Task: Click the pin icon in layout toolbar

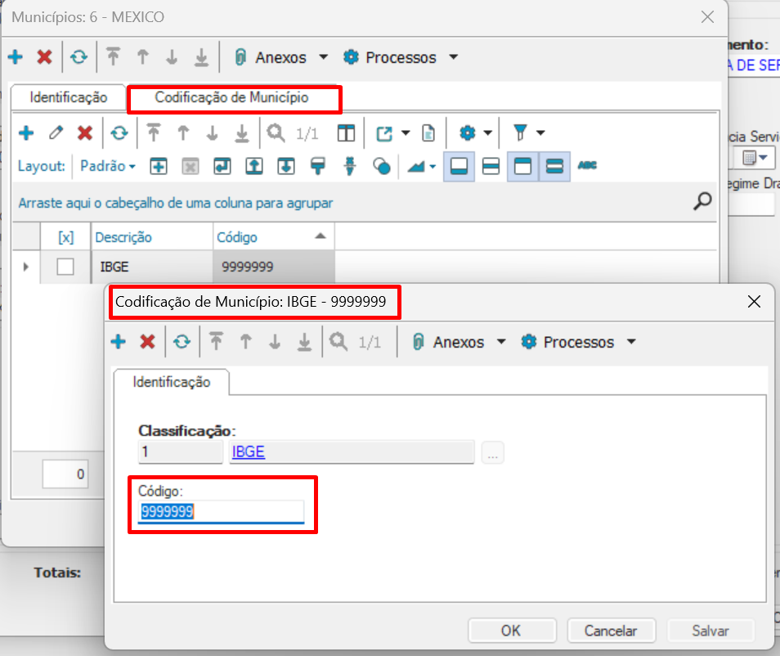Action: [x=350, y=166]
